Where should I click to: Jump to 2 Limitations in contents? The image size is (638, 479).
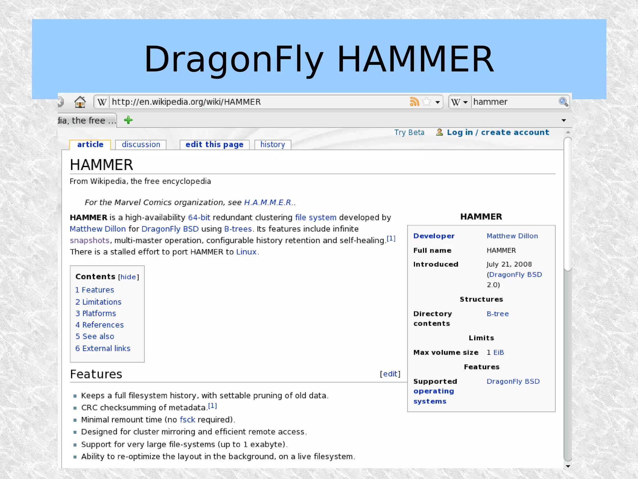tap(98, 302)
